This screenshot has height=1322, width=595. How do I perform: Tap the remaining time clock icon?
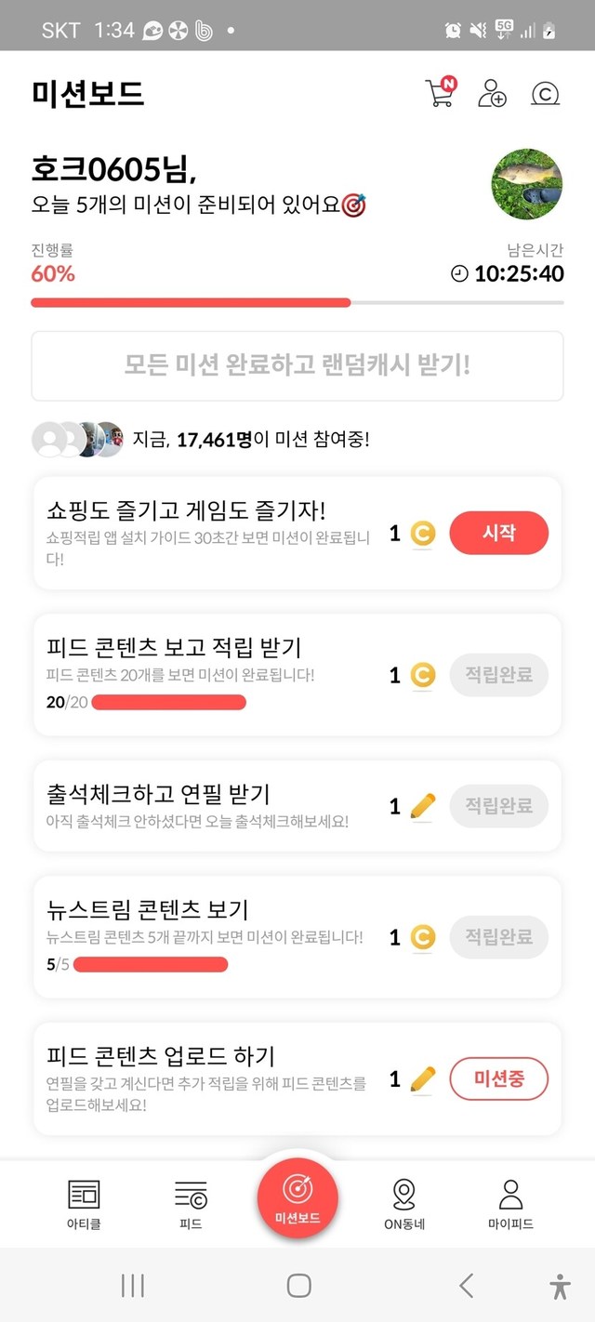[459, 273]
